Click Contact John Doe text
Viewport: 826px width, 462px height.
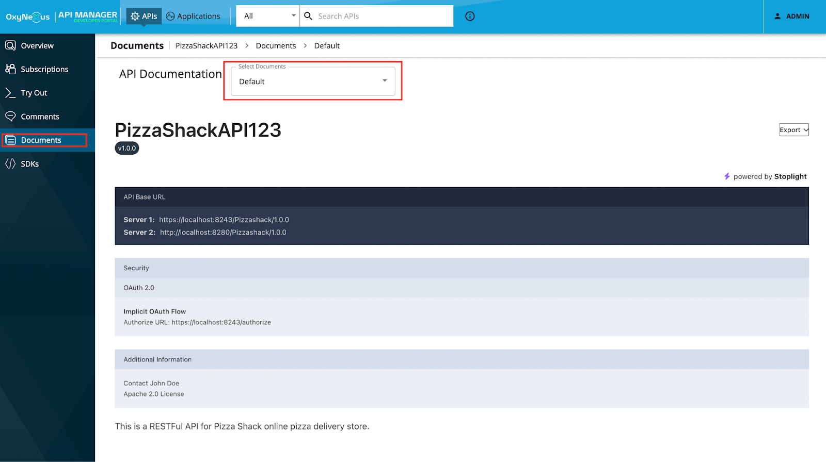(151, 383)
